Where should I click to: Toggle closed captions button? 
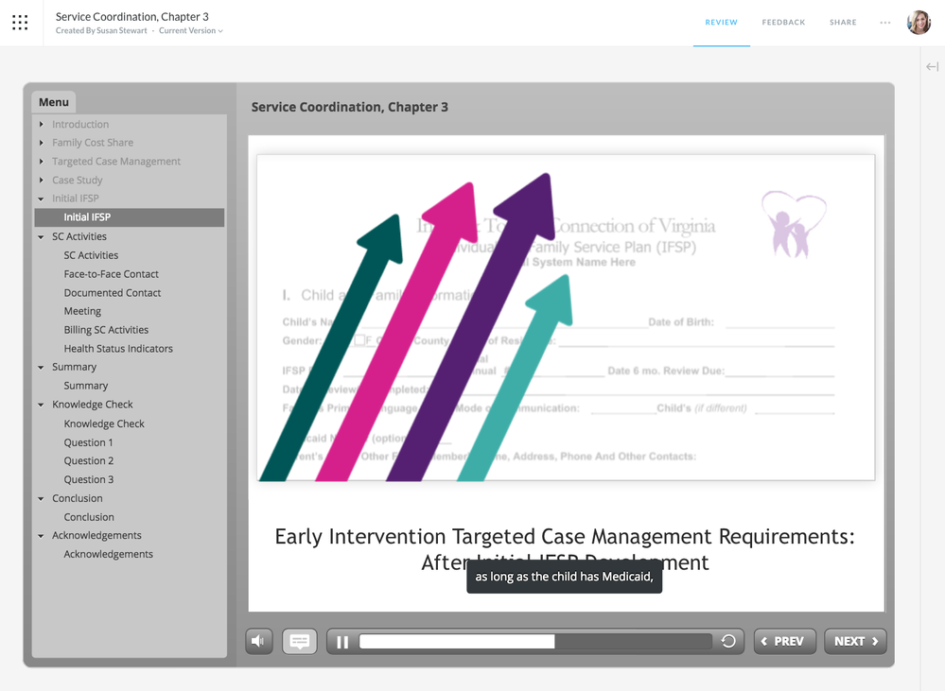(x=300, y=641)
